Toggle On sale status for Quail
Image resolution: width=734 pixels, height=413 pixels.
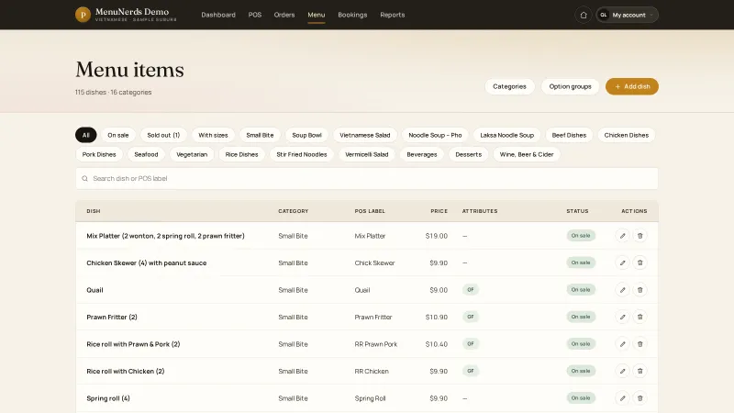click(581, 290)
